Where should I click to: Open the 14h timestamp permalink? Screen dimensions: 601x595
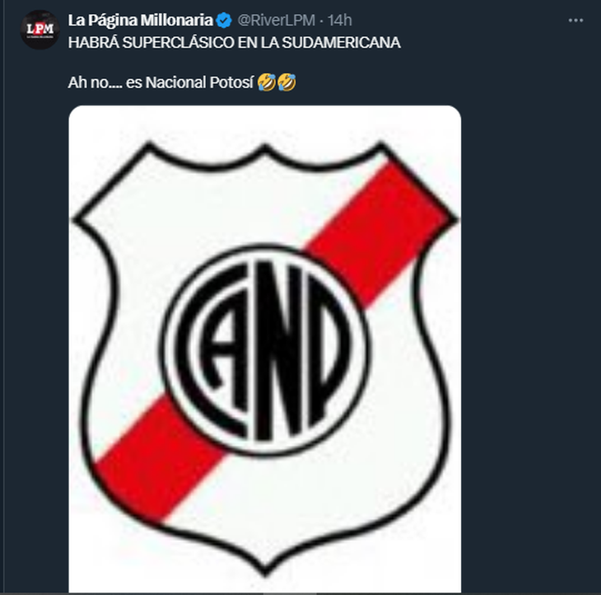point(339,21)
